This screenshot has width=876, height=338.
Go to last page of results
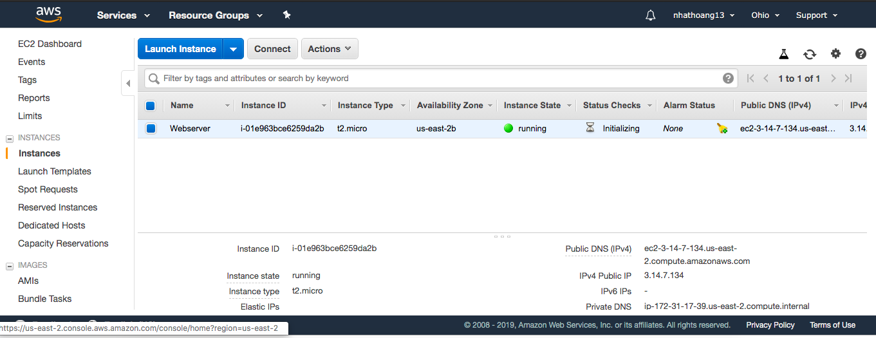click(x=848, y=79)
